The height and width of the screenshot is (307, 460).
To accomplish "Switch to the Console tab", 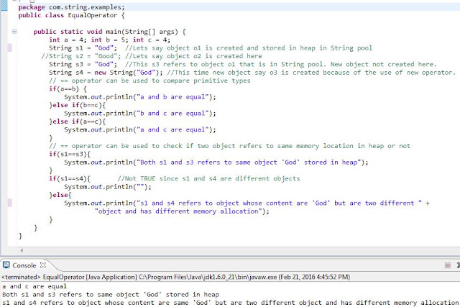I will click(x=24, y=265).
